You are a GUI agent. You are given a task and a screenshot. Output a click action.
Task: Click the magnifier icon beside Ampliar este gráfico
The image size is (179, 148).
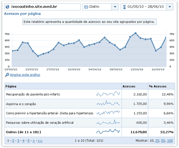tap(7, 75)
